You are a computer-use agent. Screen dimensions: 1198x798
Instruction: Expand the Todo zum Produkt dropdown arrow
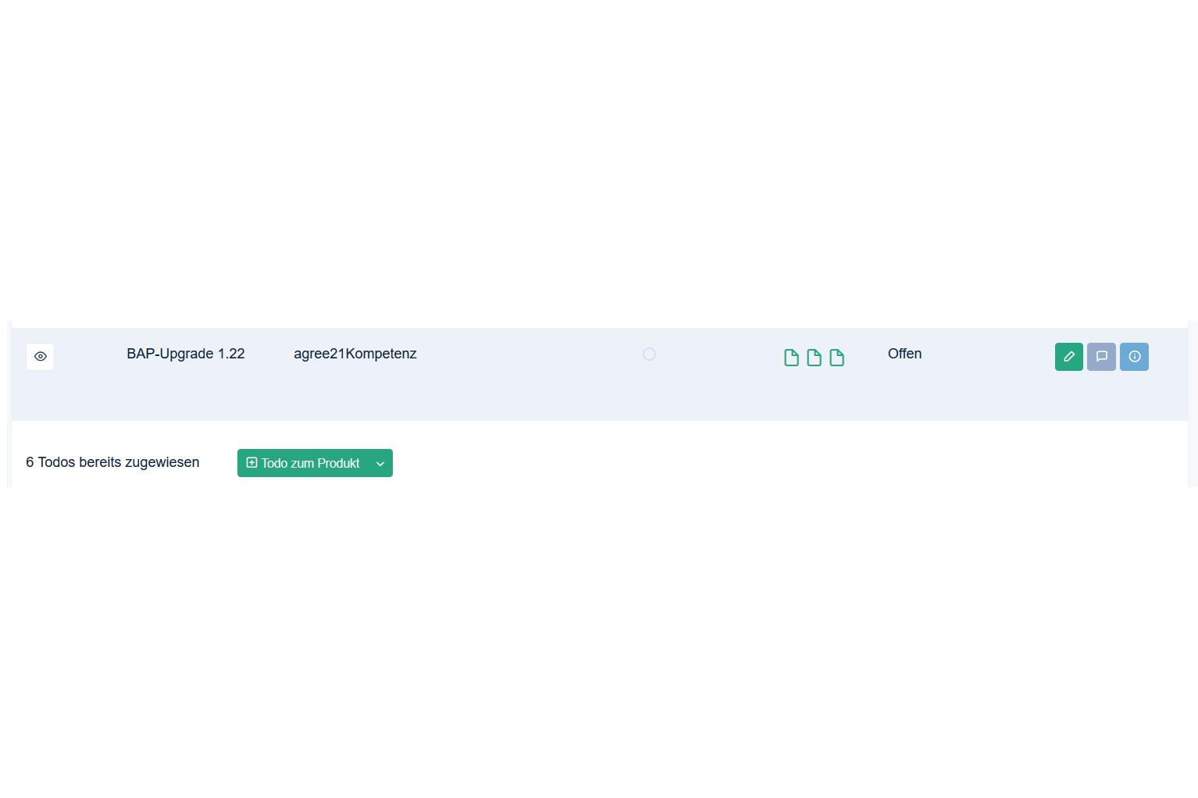380,463
